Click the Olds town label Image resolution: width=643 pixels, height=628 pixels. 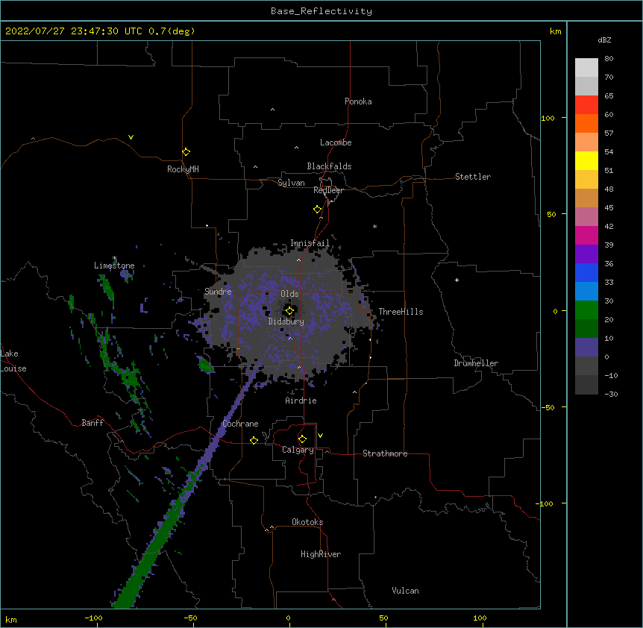(x=289, y=294)
